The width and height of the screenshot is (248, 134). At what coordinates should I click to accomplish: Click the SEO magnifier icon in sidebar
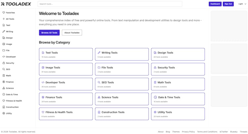point(4,69)
